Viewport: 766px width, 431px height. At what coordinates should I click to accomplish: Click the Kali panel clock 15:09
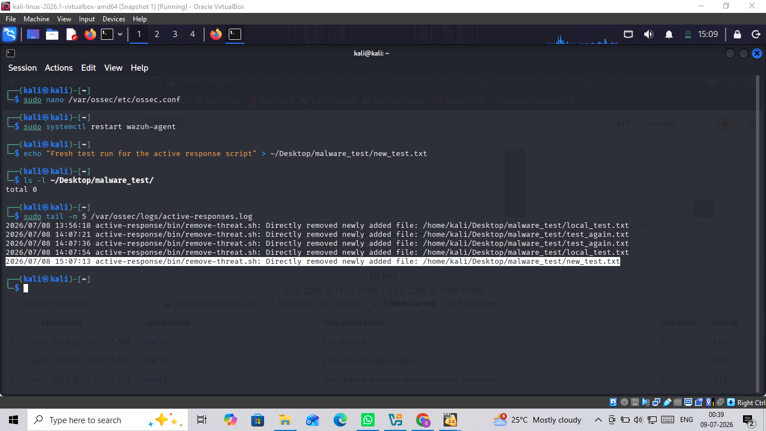point(708,34)
